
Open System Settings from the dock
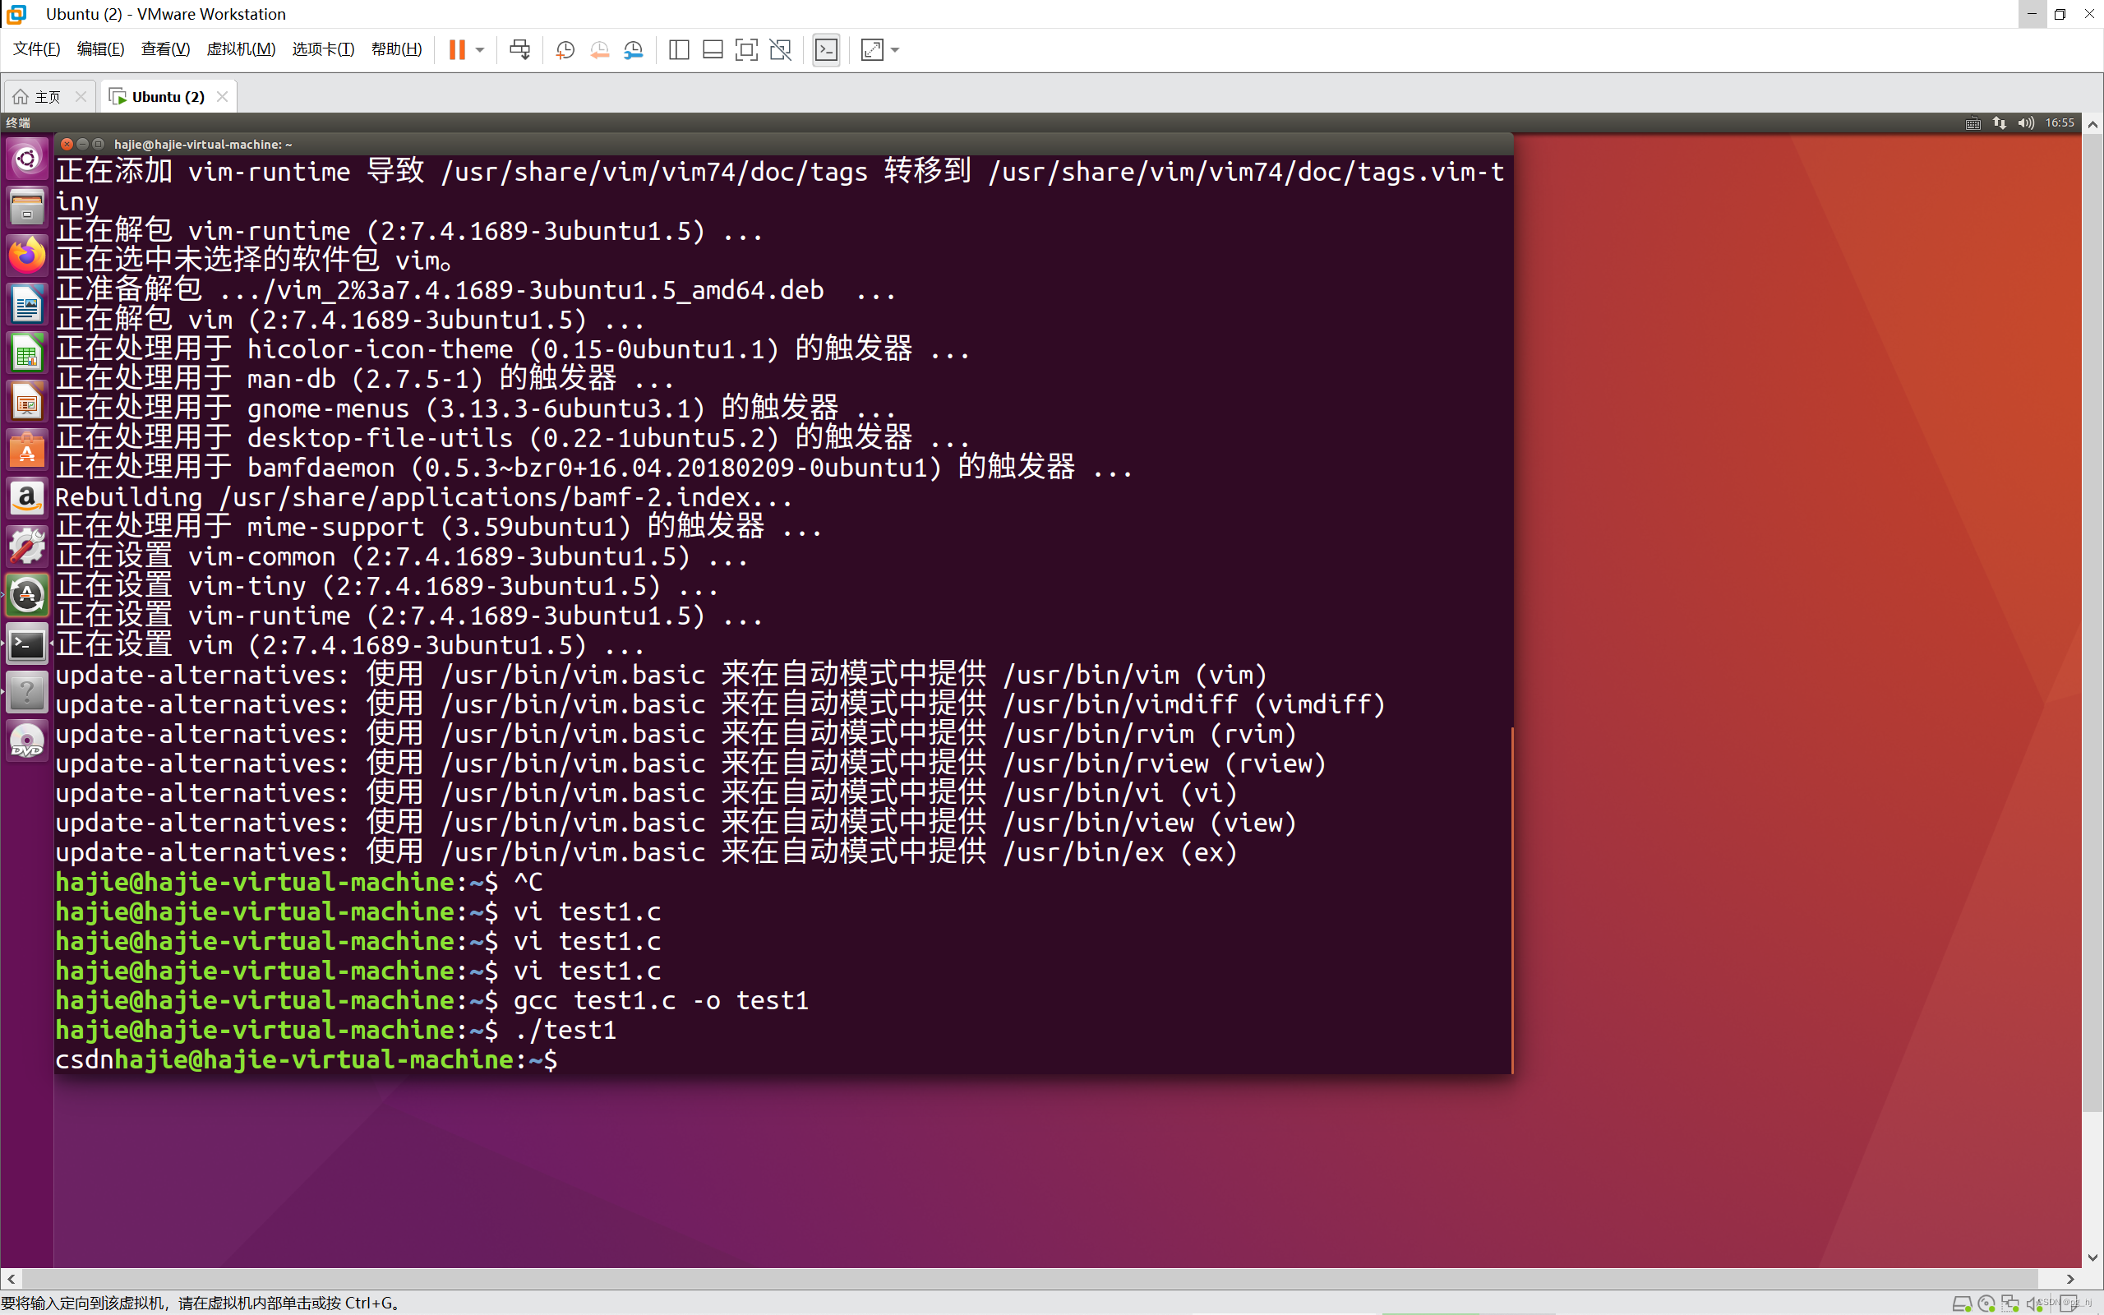pos(27,548)
